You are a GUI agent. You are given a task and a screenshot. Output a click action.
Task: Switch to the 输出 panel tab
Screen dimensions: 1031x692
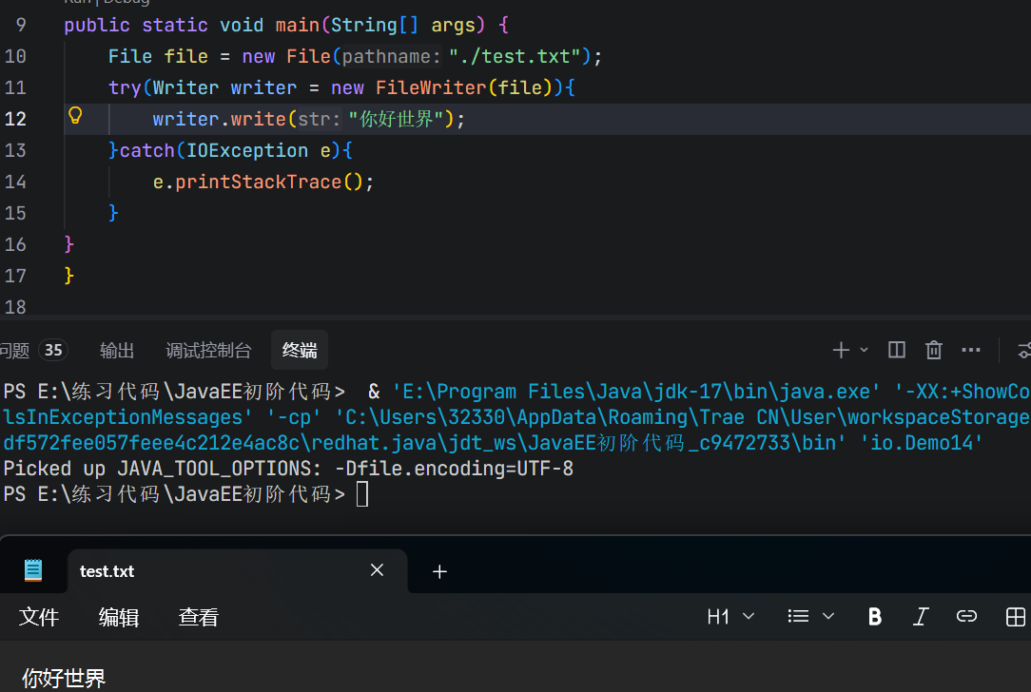(117, 351)
